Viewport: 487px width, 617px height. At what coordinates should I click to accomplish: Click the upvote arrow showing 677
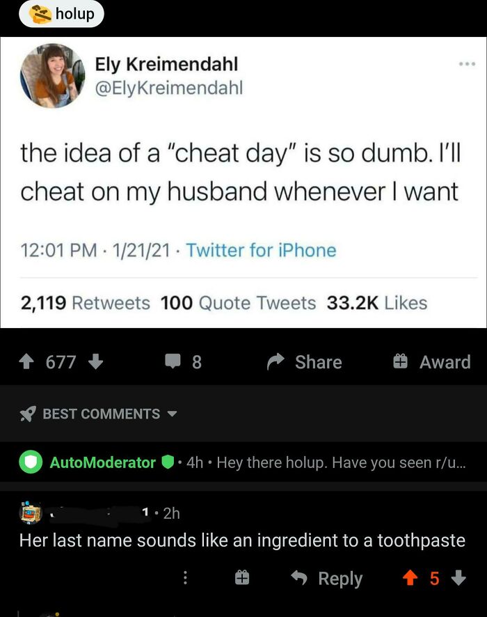tap(26, 361)
